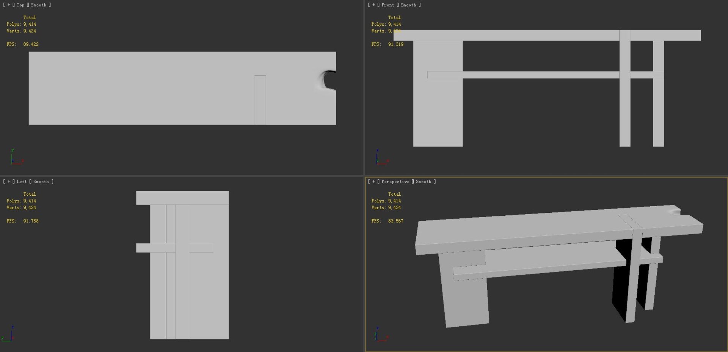Click FPS value 91.758 in Left viewport
This screenshot has height=352, width=728.
[31, 221]
